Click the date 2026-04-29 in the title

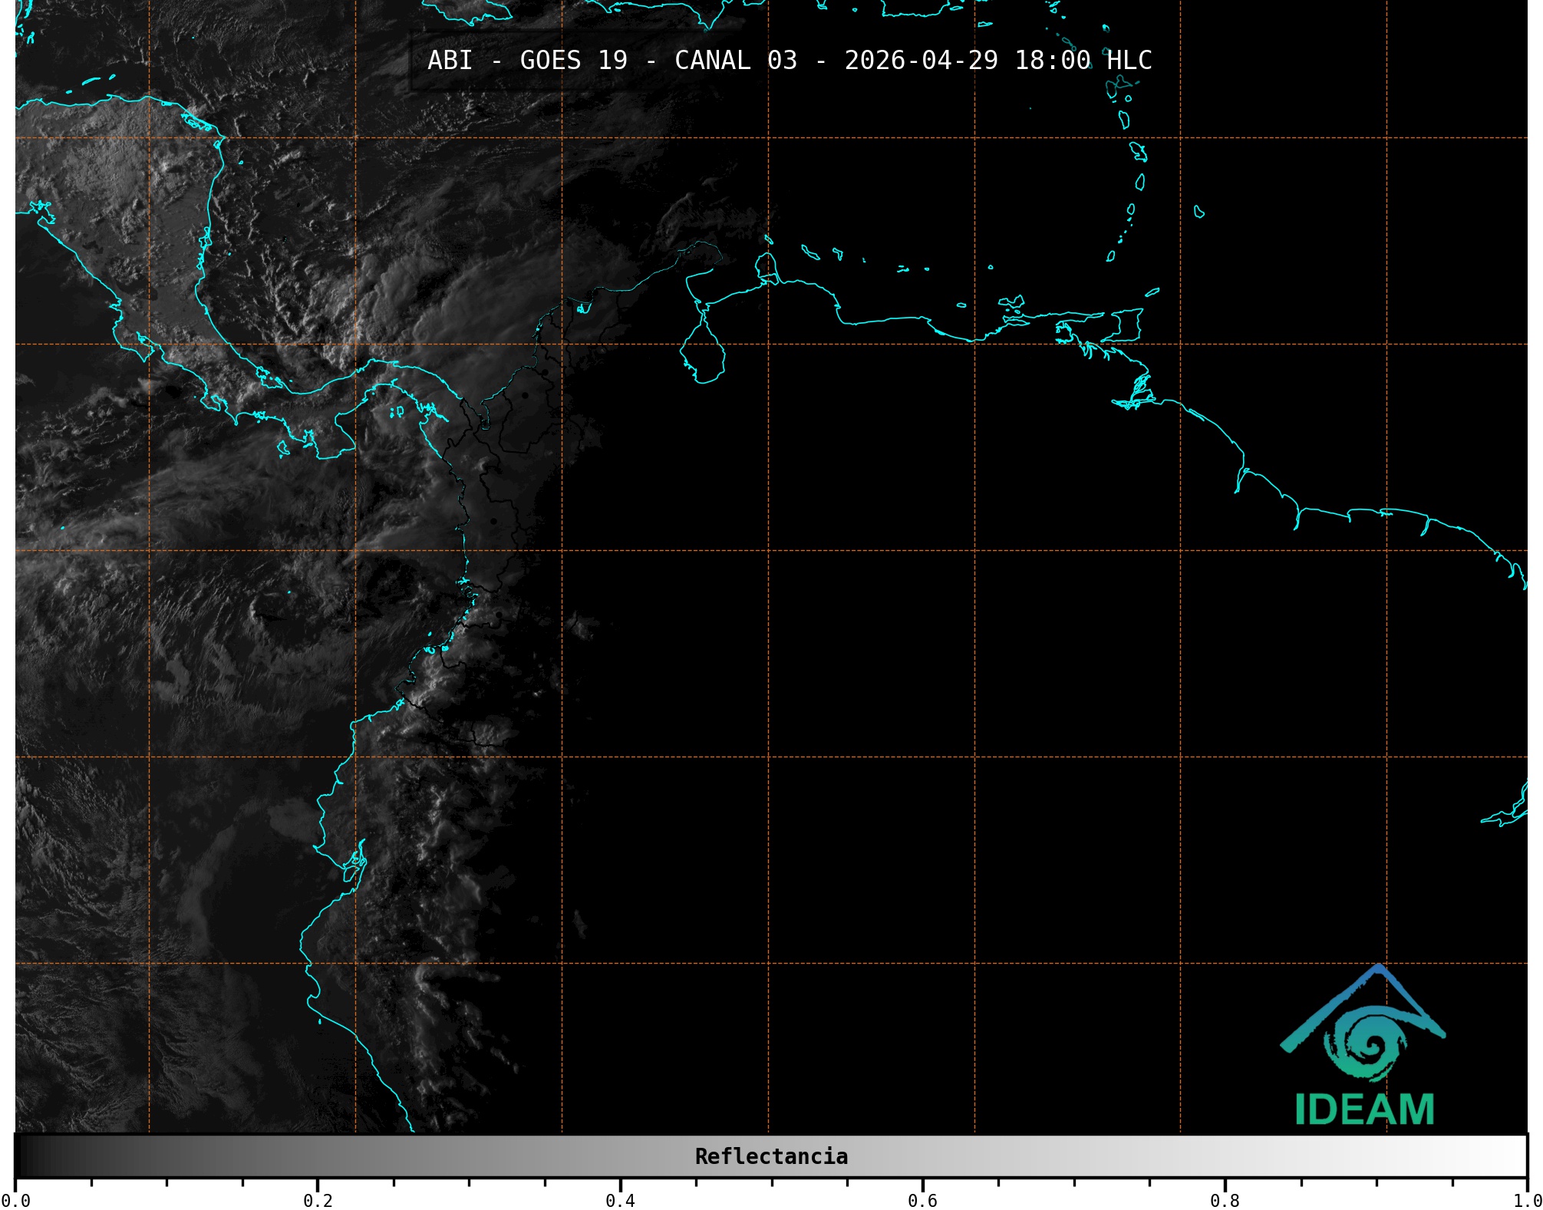pos(921,61)
